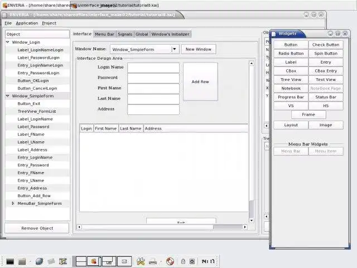357x268 pixels.
Task: Select TreeView_FormList in the object tree
Action: click(37, 111)
